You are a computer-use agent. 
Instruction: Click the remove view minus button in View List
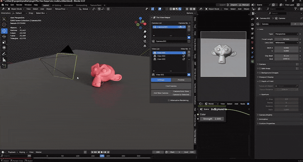(189, 55)
